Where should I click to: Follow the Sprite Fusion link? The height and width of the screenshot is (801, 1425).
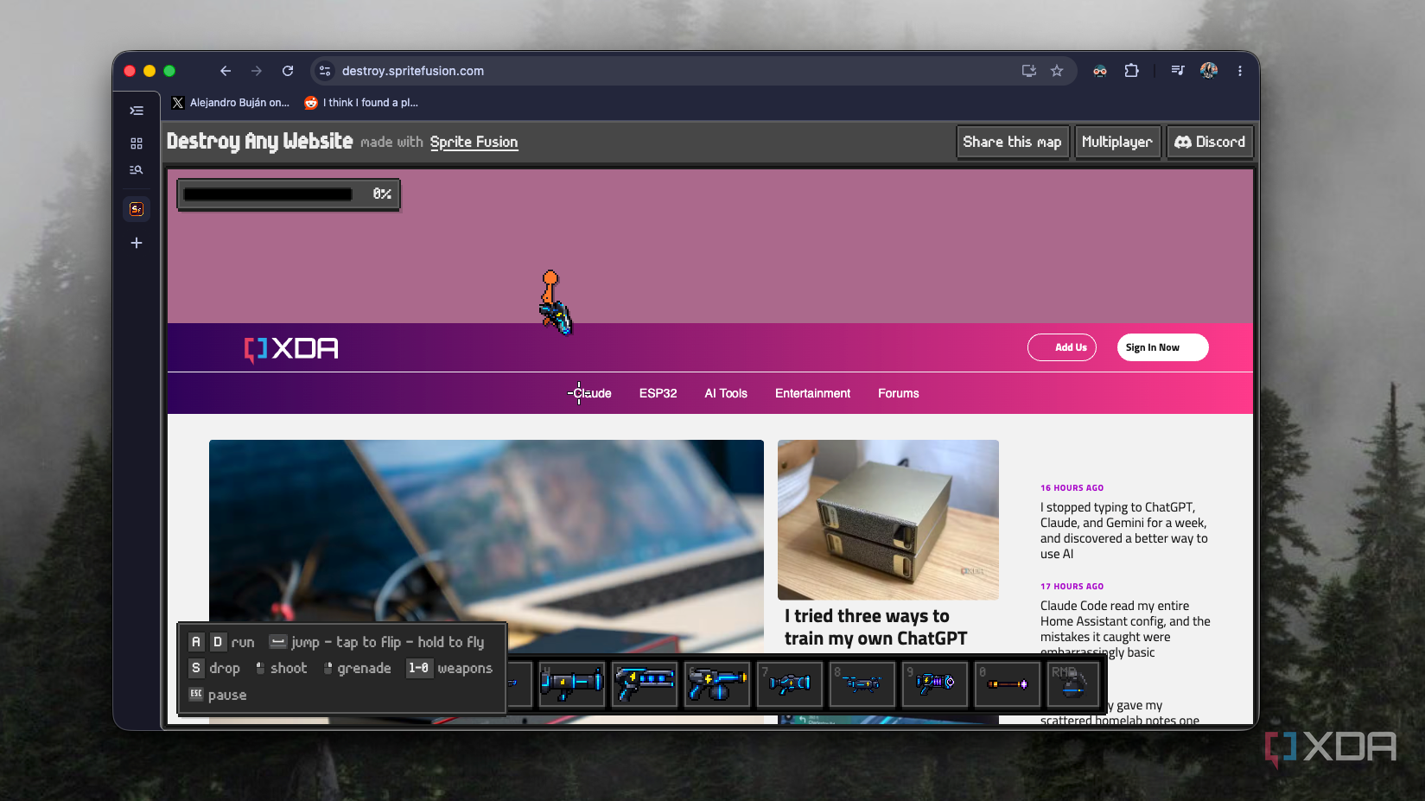coord(474,143)
